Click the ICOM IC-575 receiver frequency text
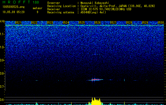The height and width of the screenshot is (105, 166). coord(106,9)
